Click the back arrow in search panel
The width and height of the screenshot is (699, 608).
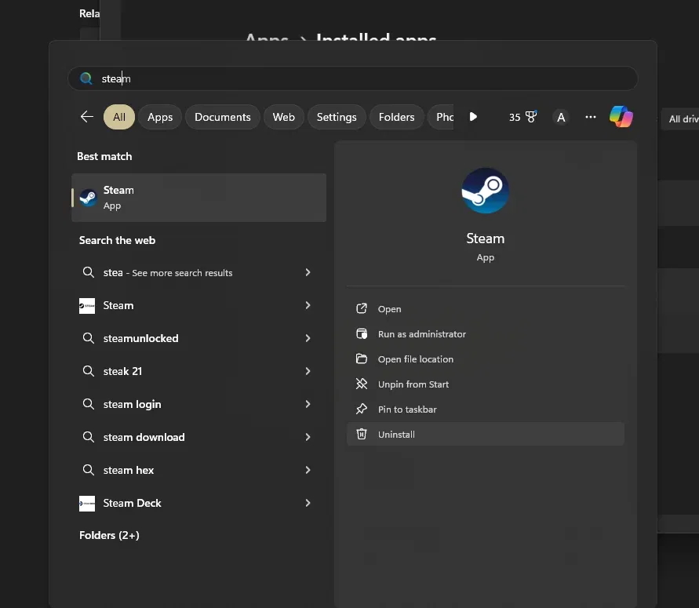(87, 117)
